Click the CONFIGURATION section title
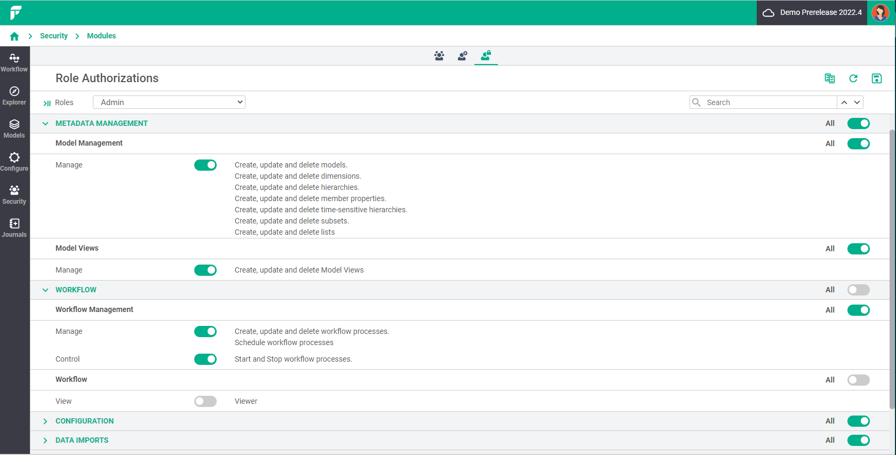The height and width of the screenshot is (455, 896). (84, 421)
